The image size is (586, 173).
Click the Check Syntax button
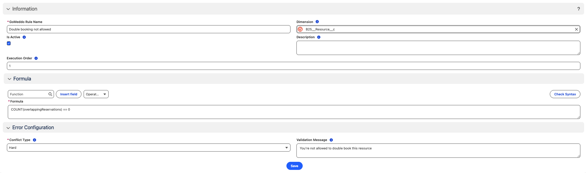tap(565, 94)
